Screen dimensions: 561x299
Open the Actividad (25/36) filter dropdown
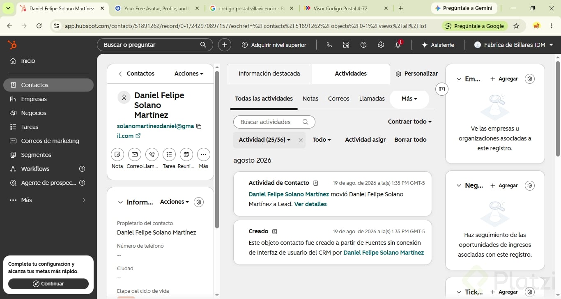point(264,140)
